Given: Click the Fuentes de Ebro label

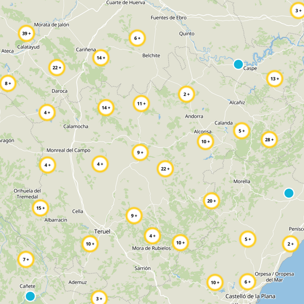Looking at the screenshot, I should click(x=168, y=17).
